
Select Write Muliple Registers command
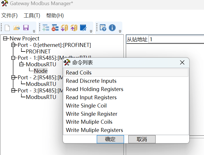(126, 130)
